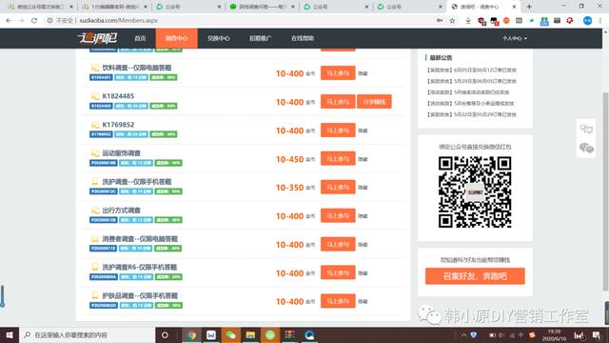Click 隐藏 beside 运动服饰调查
The width and height of the screenshot is (609, 343).
click(x=363, y=159)
